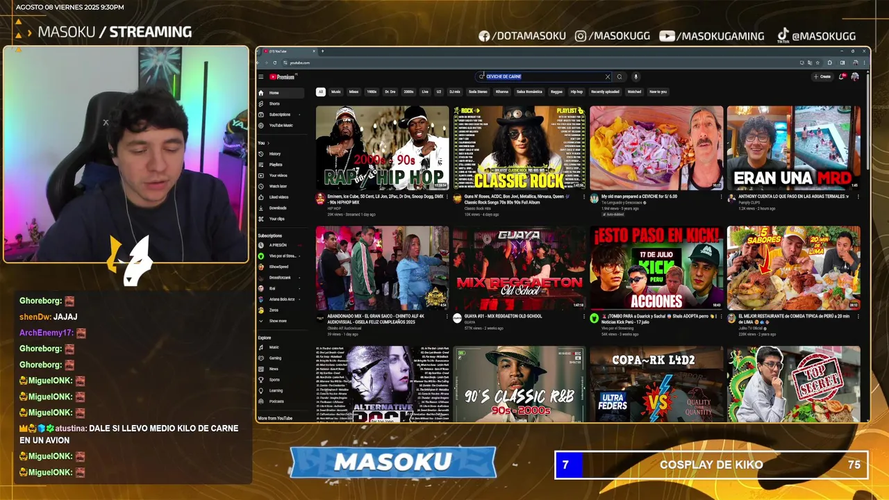Go to Home in the sidebar
The image size is (889, 500).
click(x=281, y=93)
